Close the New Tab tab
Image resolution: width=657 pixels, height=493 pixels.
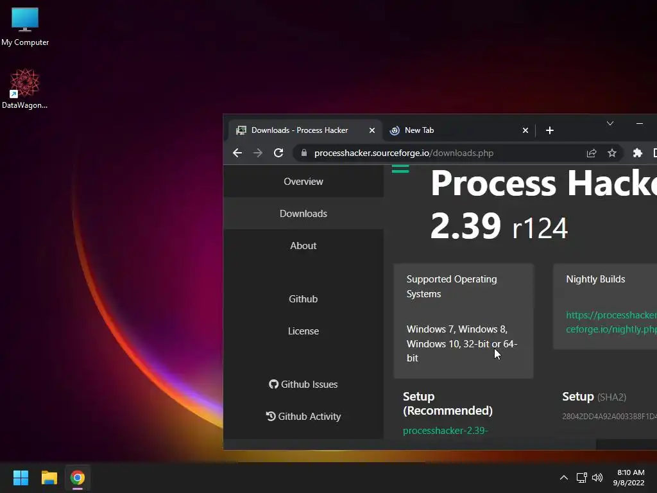tap(525, 130)
